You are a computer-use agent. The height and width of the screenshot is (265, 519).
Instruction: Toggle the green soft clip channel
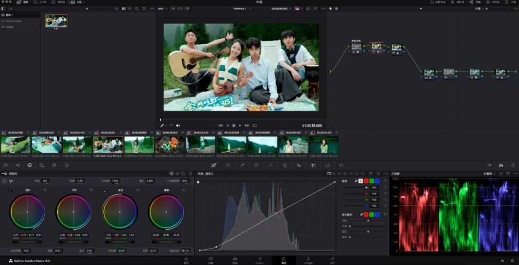372,214
